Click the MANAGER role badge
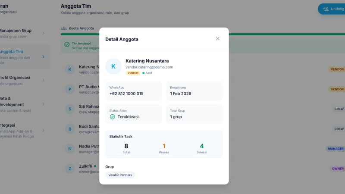This screenshot has height=194, width=345. pos(336,149)
